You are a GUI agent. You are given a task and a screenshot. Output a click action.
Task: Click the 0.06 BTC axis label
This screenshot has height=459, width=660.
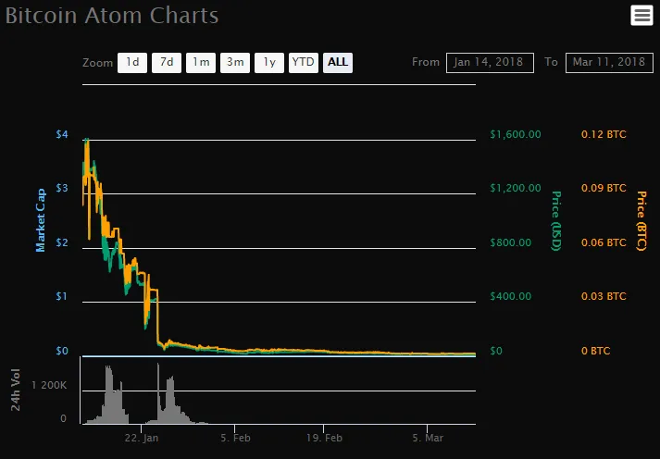click(604, 242)
